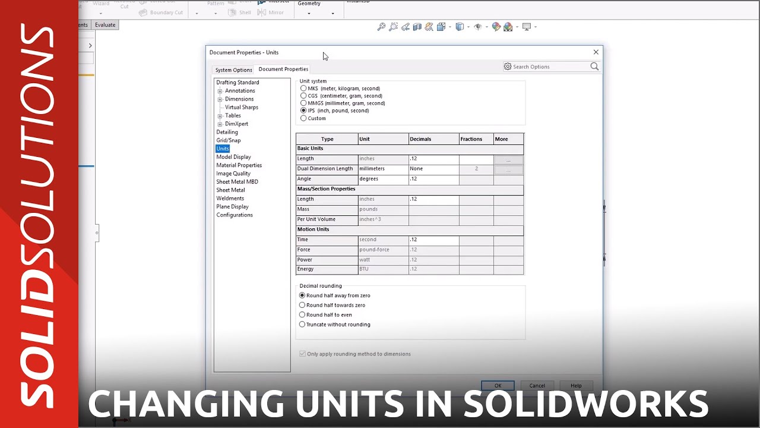Choose Round half towards zero

(302, 305)
